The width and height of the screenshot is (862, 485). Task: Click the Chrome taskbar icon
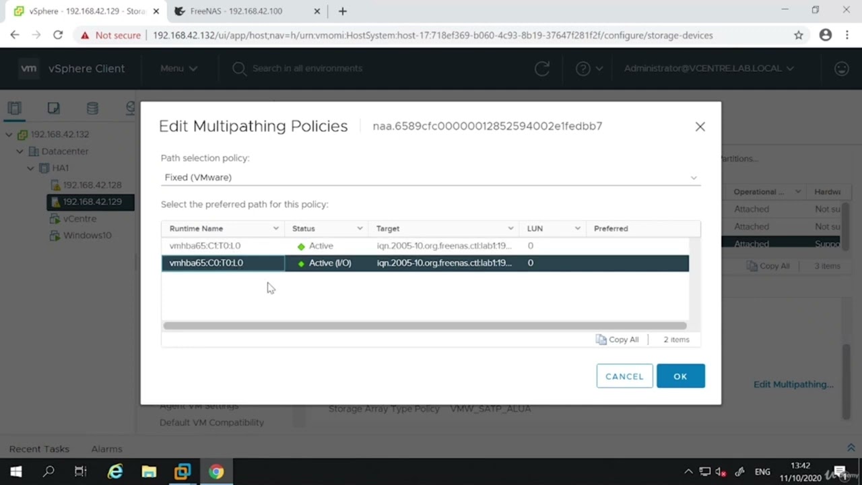click(x=215, y=472)
